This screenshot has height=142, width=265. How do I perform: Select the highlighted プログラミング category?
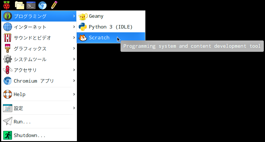tap(39, 16)
